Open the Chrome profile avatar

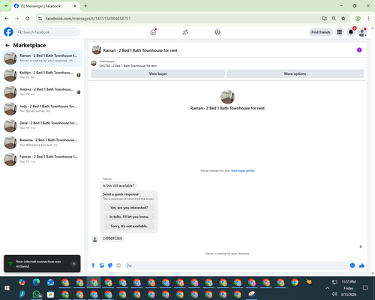358,18
